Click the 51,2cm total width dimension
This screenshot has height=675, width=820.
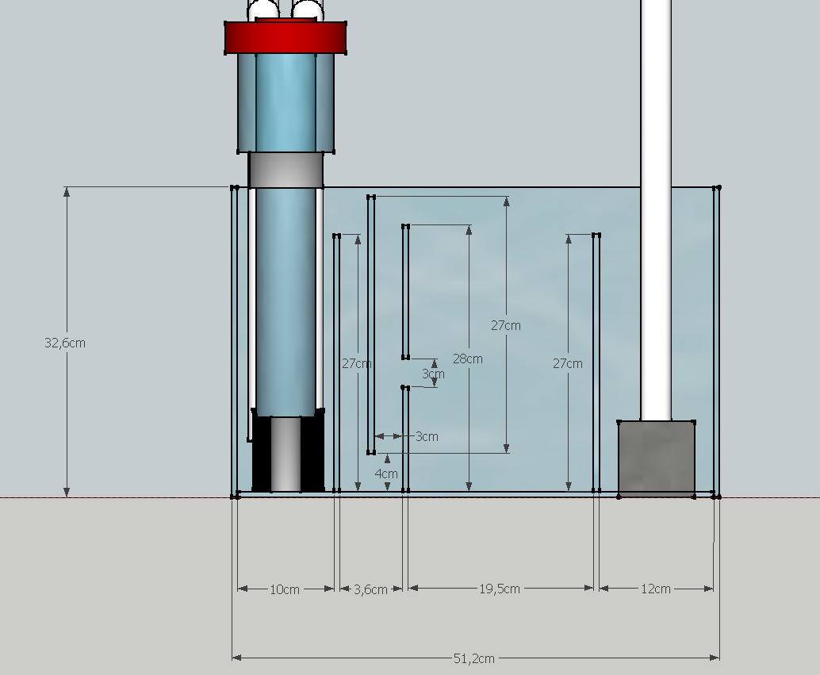[474, 658]
